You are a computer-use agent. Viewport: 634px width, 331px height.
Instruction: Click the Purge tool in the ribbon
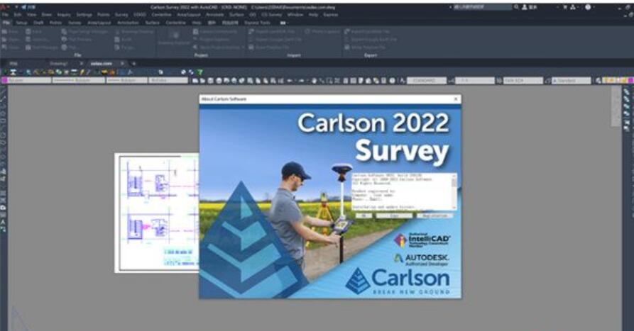point(124,47)
